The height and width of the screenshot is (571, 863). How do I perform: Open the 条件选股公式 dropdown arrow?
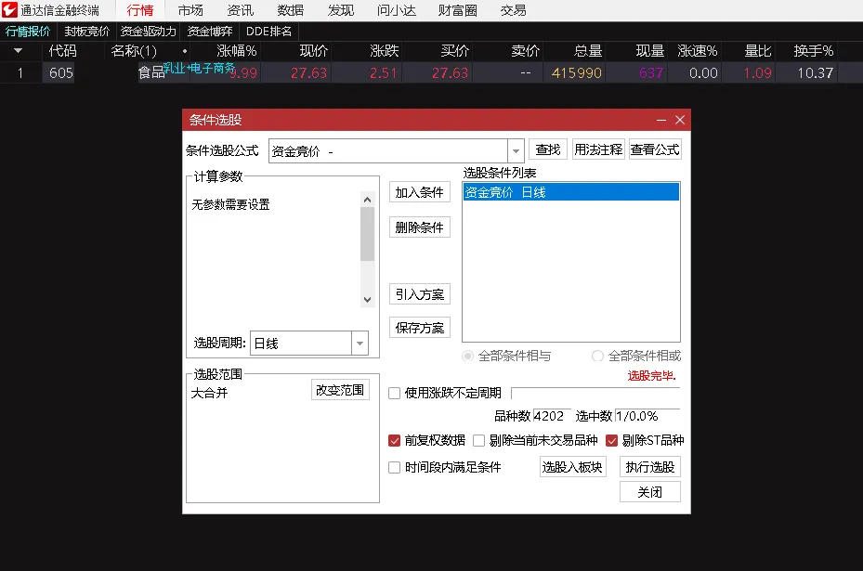pos(516,150)
